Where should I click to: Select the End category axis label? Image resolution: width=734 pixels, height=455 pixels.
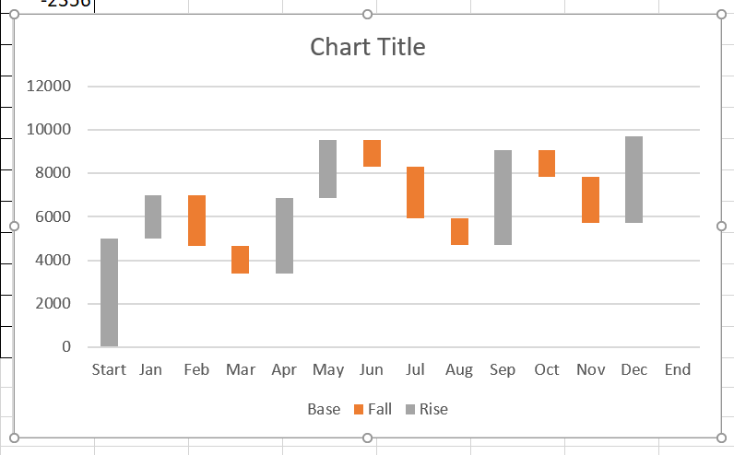click(677, 369)
